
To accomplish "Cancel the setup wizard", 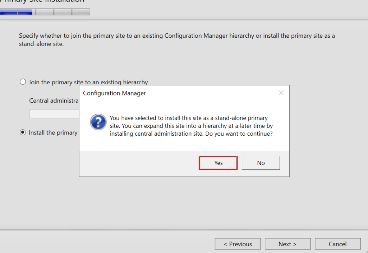I will 337,244.
